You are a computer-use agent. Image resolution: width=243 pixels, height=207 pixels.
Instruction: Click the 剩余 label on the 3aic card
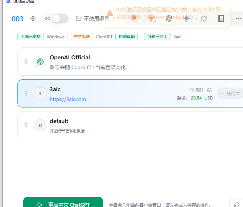[182, 98]
